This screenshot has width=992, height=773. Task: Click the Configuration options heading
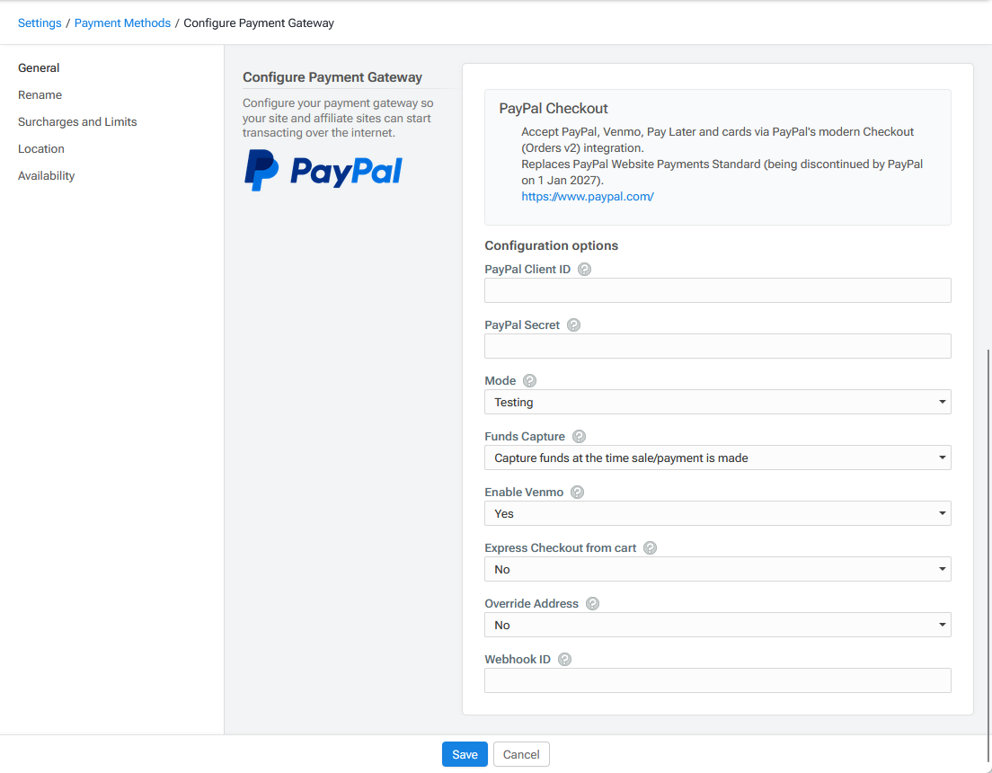[551, 245]
